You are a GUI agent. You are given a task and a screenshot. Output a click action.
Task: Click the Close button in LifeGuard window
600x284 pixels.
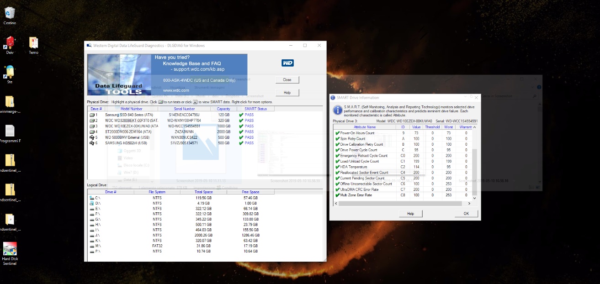point(287,79)
